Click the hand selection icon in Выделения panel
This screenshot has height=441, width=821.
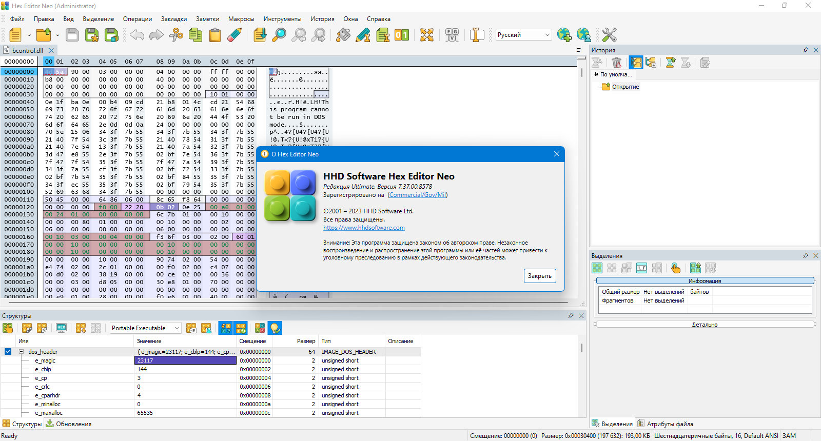point(676,268)
